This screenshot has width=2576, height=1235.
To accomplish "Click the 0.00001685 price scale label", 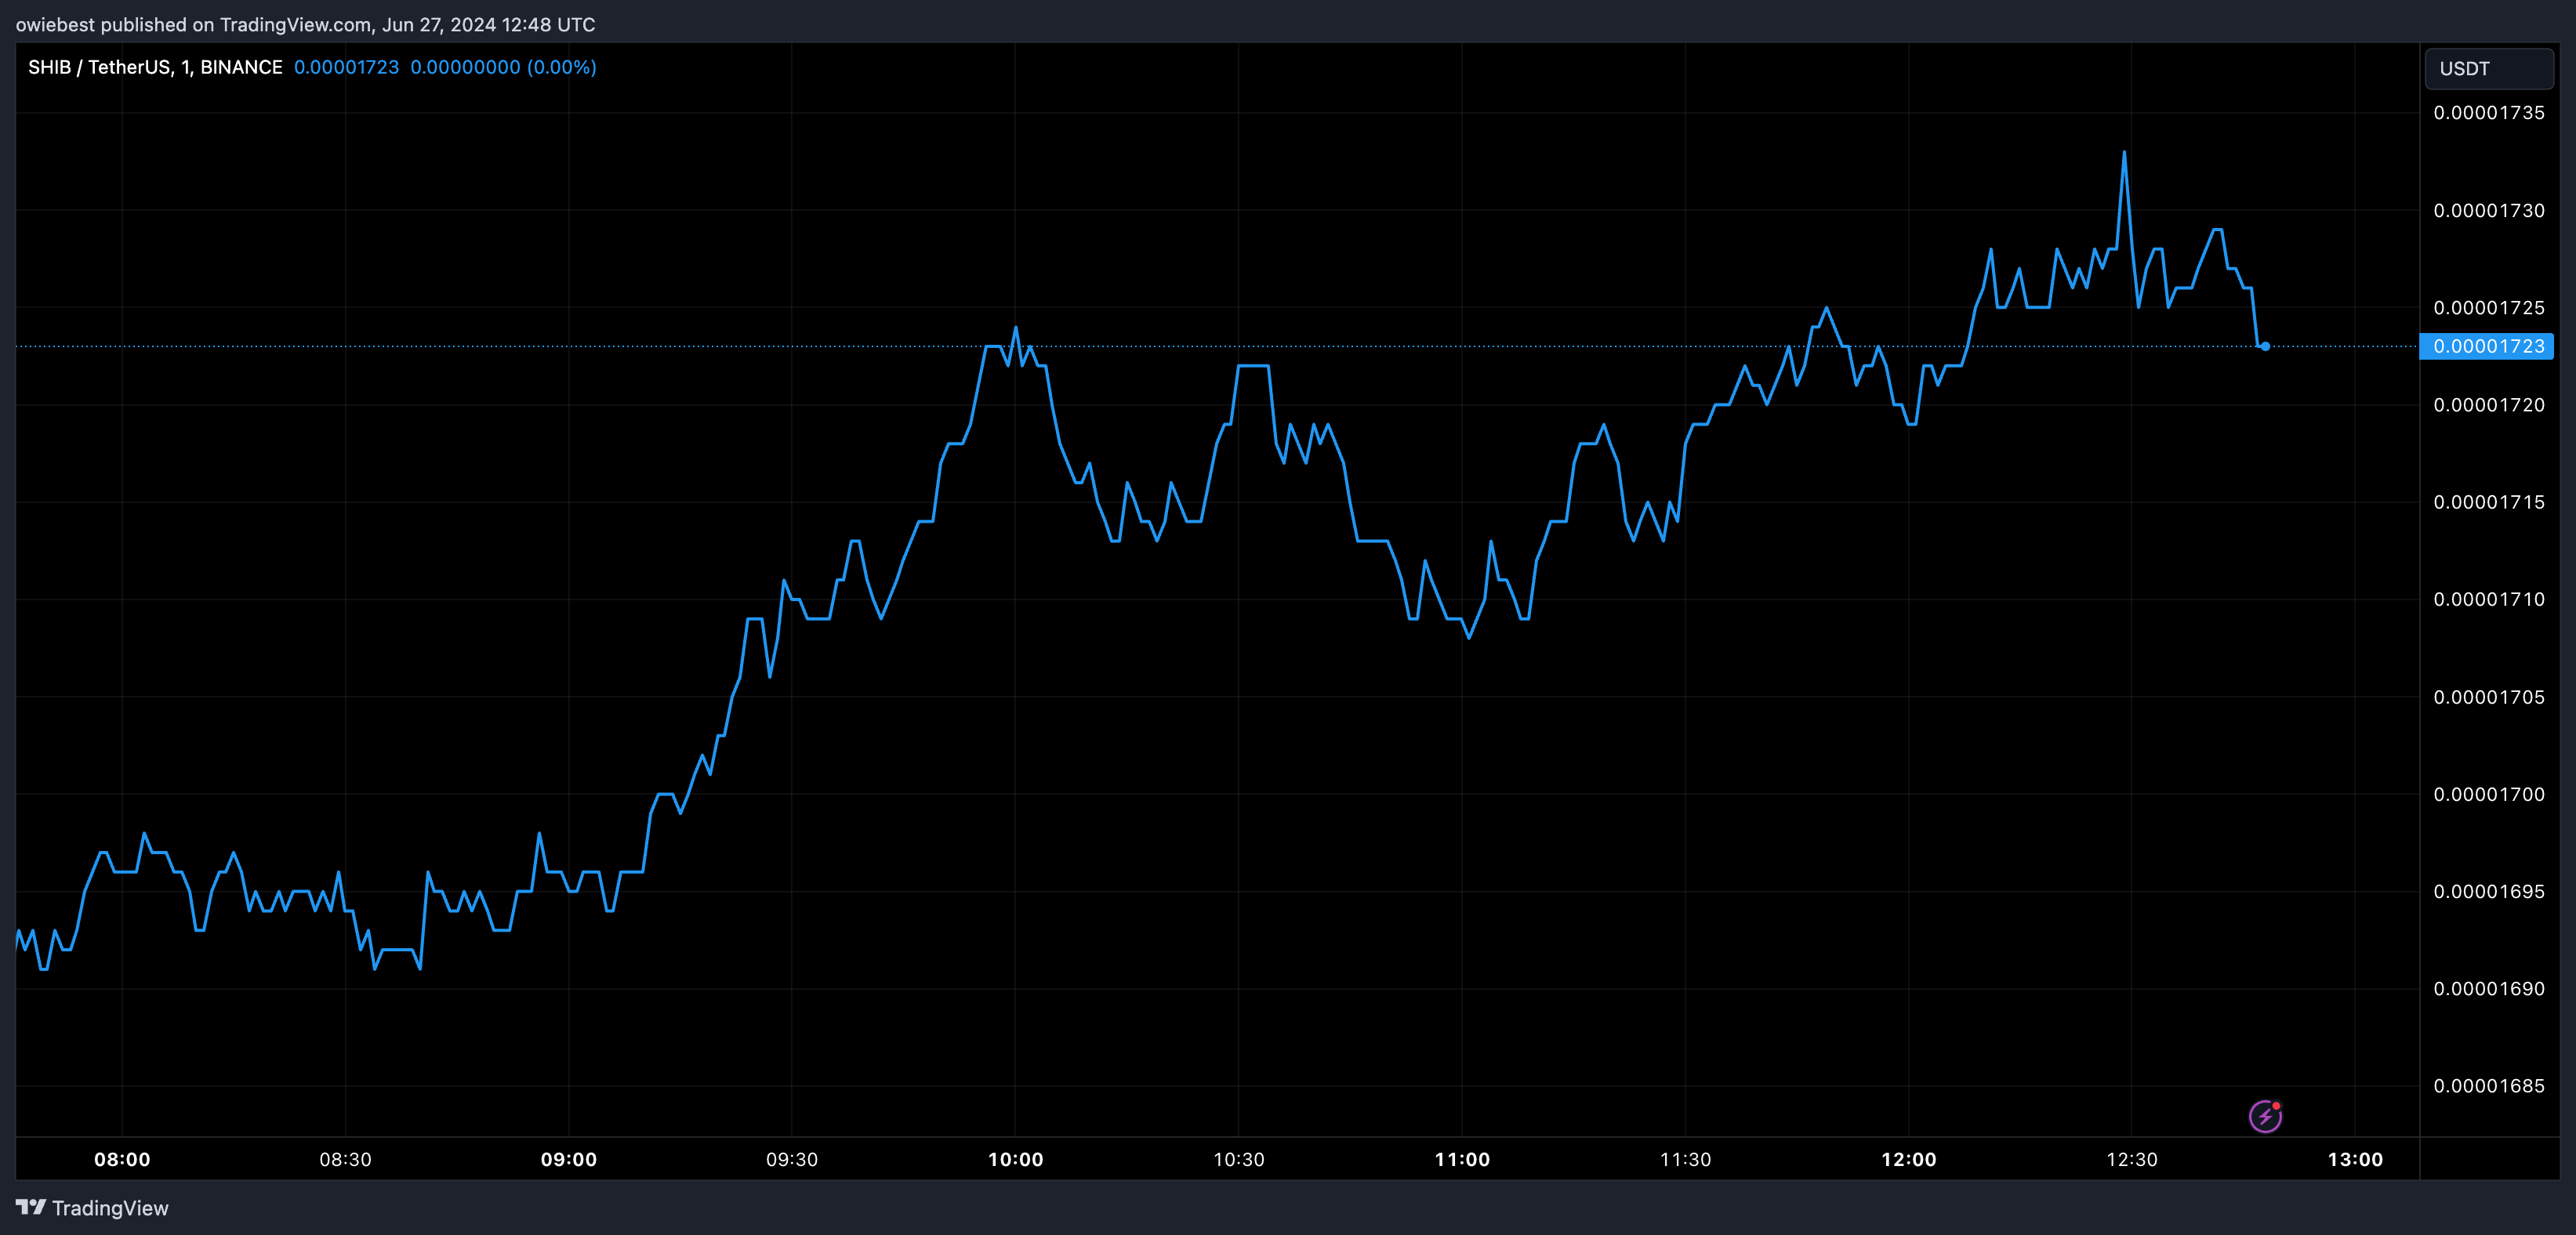I will click(x=2488, y=1086).
